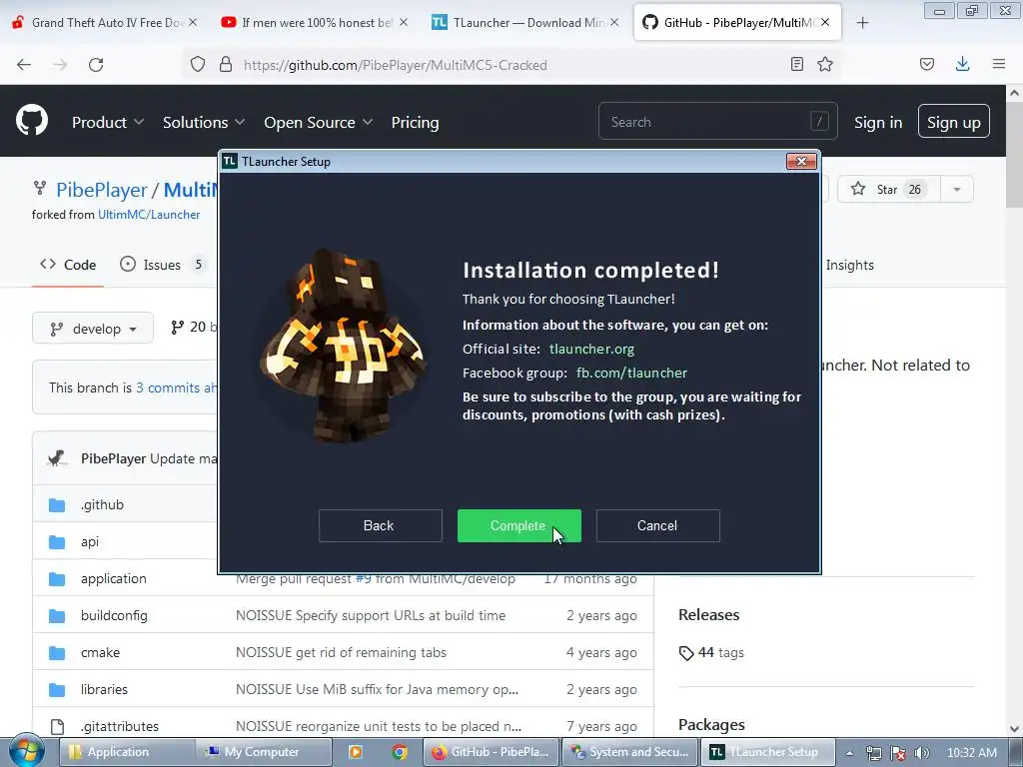This screenshot has height=767, width=1023.
Task: Open the Releases heading link
Action: (x=708, y=615)
